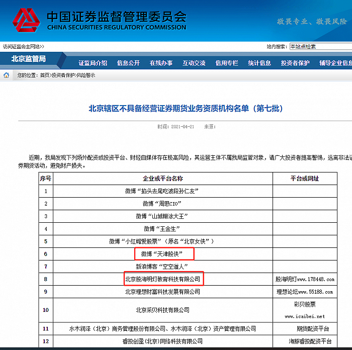Go to 首页 in breadcrumb
352x350 pixels.
coord(45,75)
